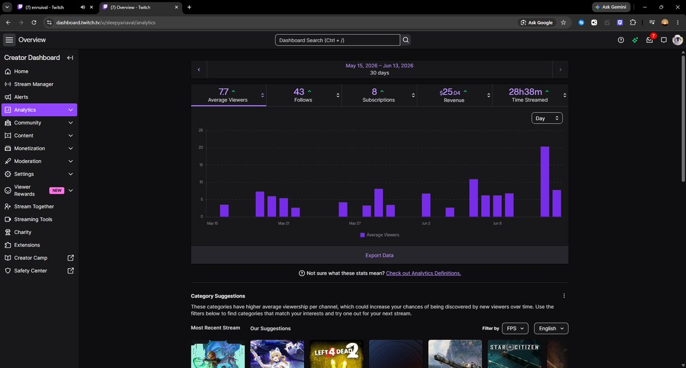Change the Subscriptions metric selector
This screenshot has width=686, height=368.
click(x=413, y=95)
